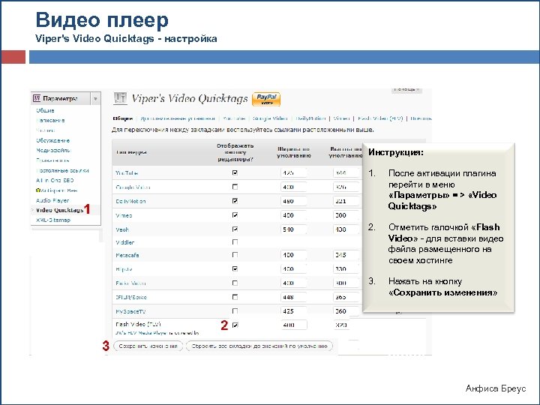
Task: Collapse the Параметры menu with its arrow
Action: tap(95, 99)
